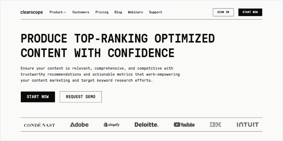Open the Support page
The width and height of the screenshot is (283, 141).
pyautogui.click(x=156, y=12)
